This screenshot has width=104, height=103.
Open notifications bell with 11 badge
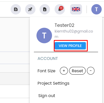click(60, 9)
